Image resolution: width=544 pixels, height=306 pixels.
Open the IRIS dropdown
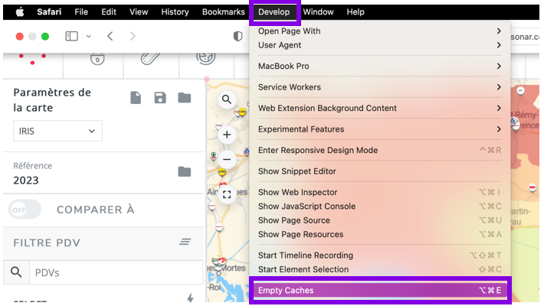57,131
